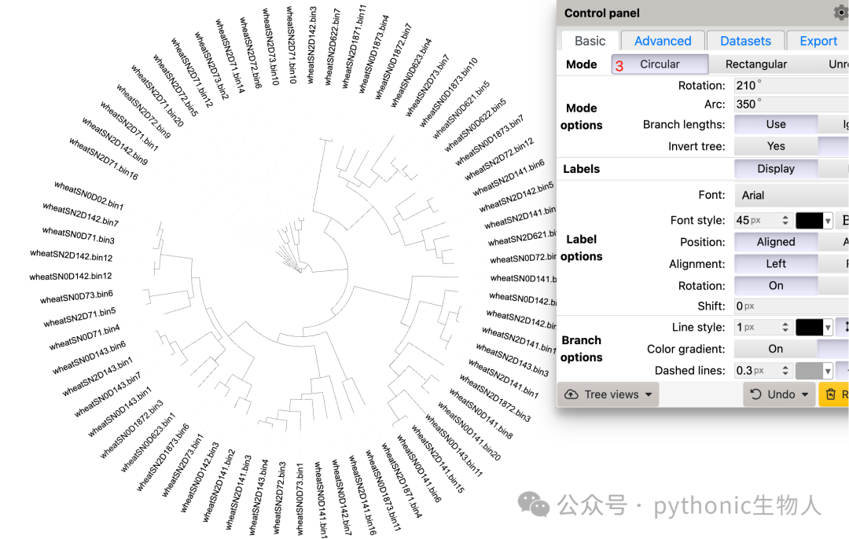Screen dimensions: 849x539
Task: Toggle Labels Display option
Action: pos(775,169)
